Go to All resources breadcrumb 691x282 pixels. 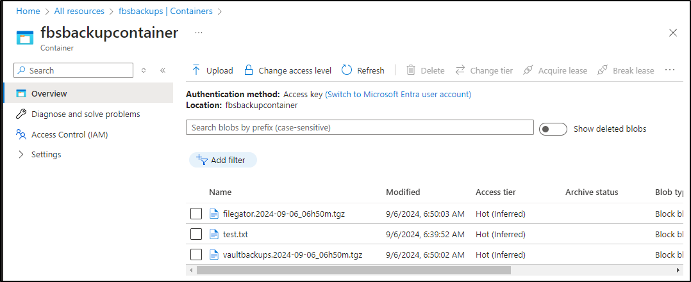pyautogui.click(x=79, y=11)
